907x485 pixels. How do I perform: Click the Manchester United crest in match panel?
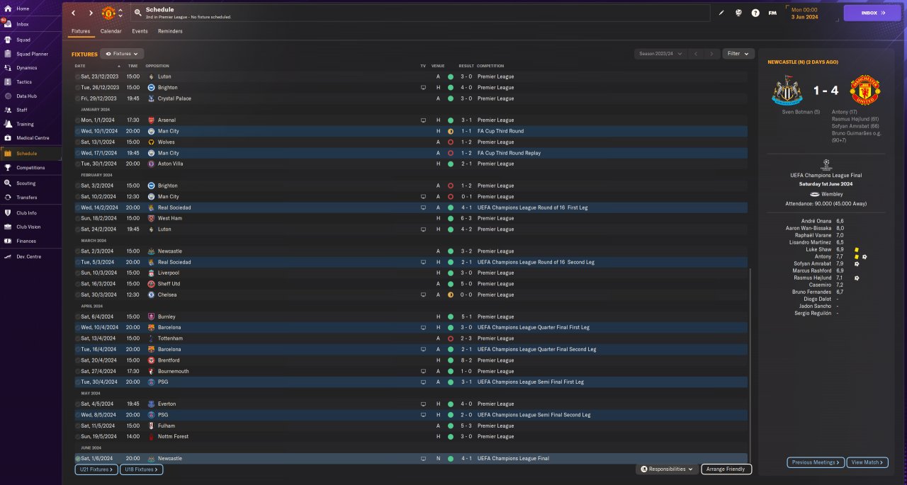coord(865,90)
